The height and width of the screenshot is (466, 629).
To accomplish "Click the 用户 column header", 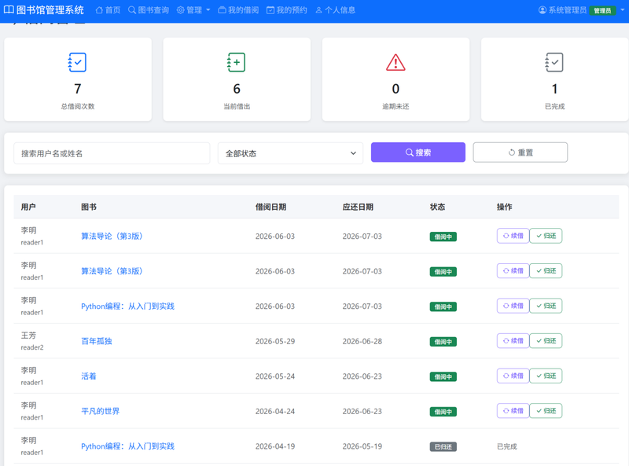I will [28, 207].
